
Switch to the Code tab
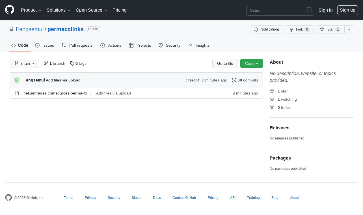[20, 45]
